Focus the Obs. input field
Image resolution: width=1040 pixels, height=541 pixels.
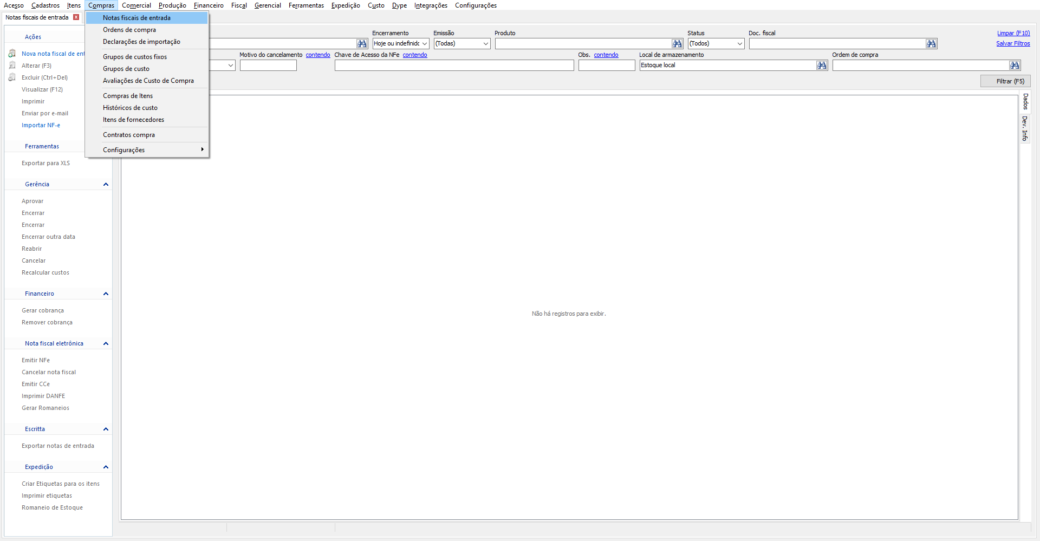coord(606,65)
